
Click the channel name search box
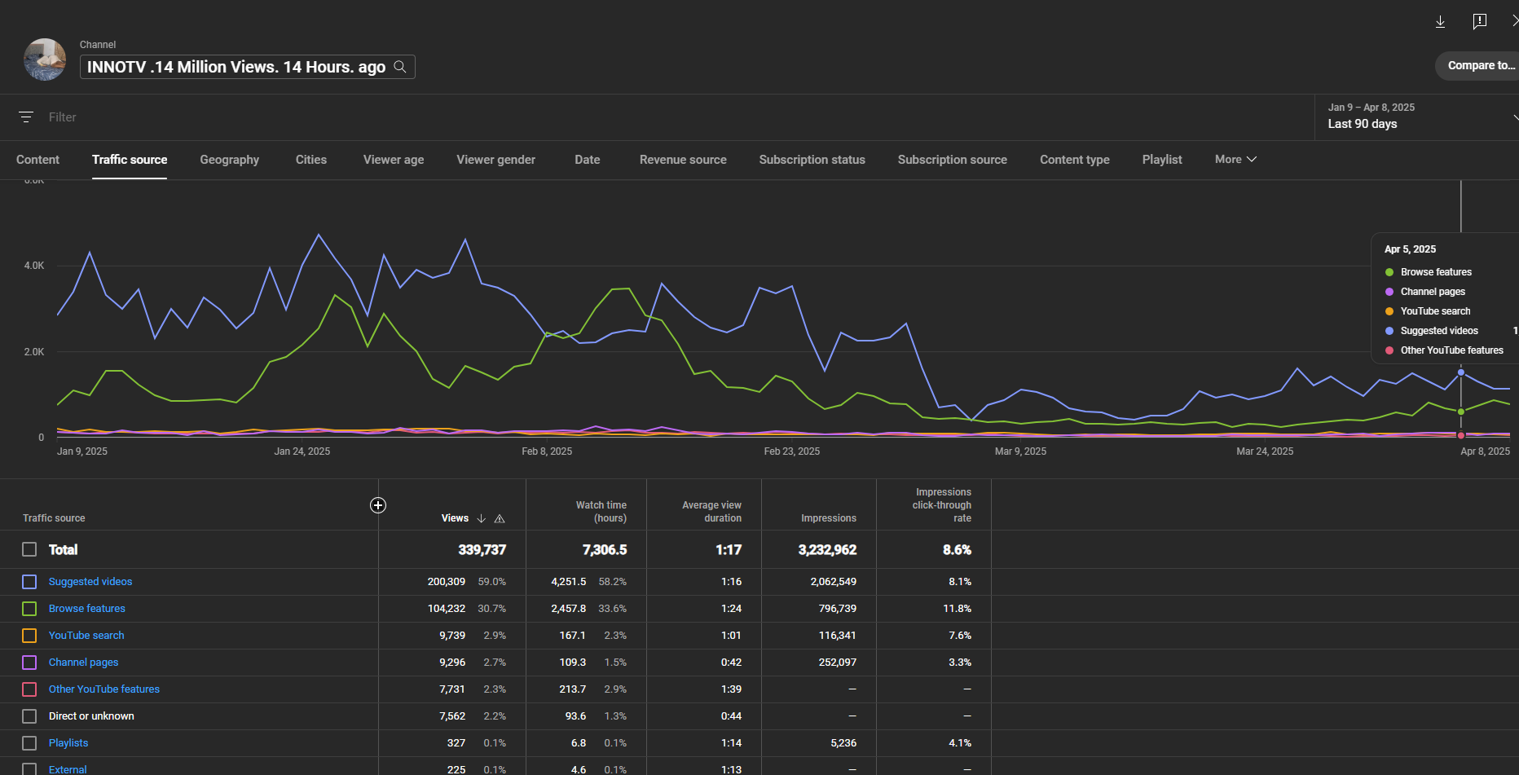click(x=248, y=67)
